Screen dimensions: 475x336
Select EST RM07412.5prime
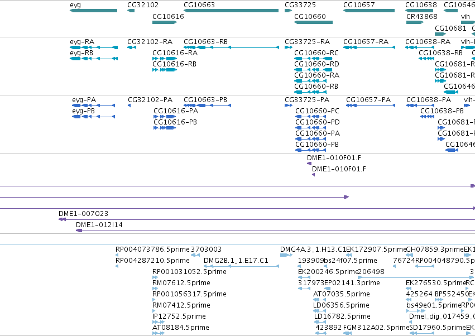(x=181, y=305)
